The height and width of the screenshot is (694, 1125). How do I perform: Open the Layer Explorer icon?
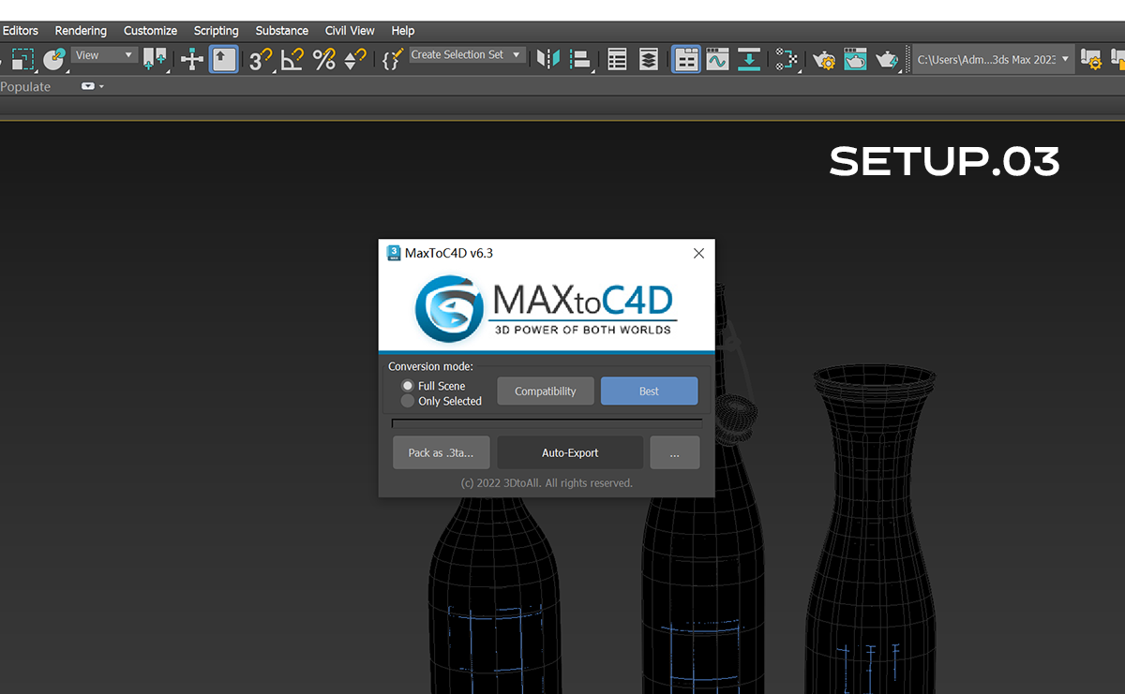tap(649, 60)
